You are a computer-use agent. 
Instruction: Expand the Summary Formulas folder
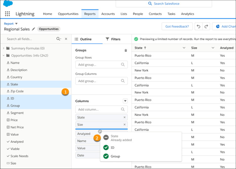pyautogui.click(x=3, y=48)
